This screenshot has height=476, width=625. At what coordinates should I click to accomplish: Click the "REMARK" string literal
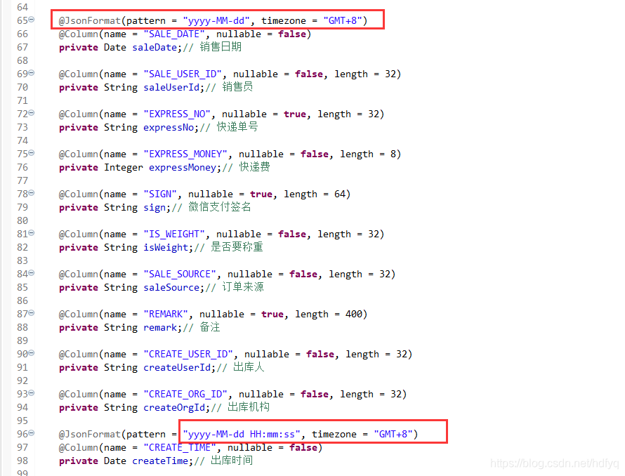pos(166,314)
